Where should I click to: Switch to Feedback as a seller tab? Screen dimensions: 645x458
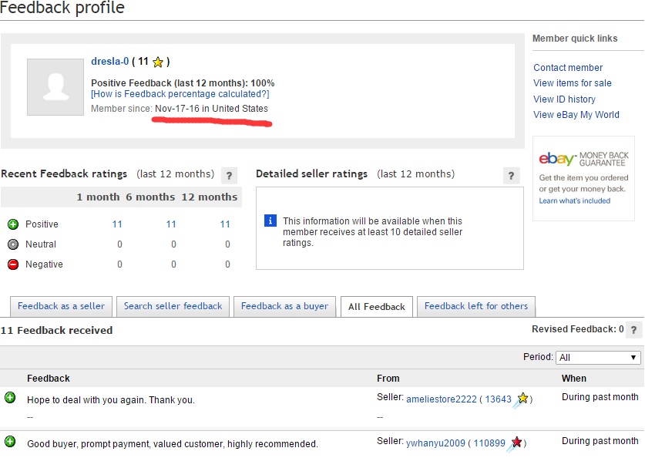pos(61,306)
